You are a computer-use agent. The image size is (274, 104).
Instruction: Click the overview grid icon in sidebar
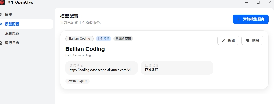[1, 15]
